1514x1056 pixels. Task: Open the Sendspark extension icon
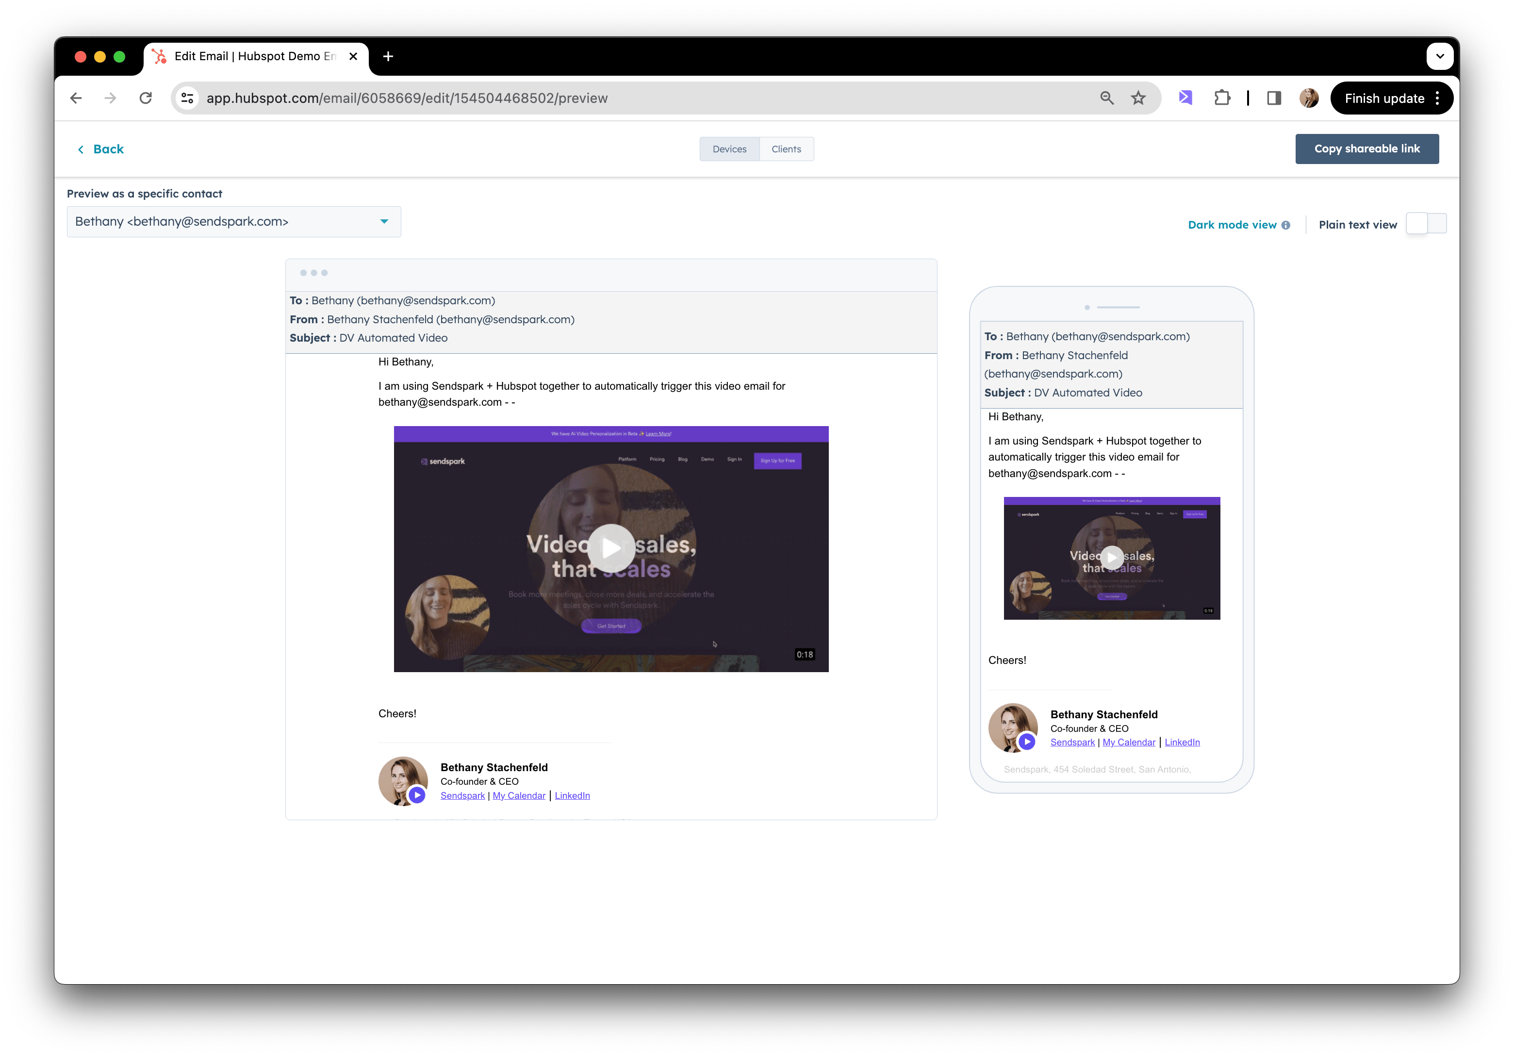[1185, 99]
